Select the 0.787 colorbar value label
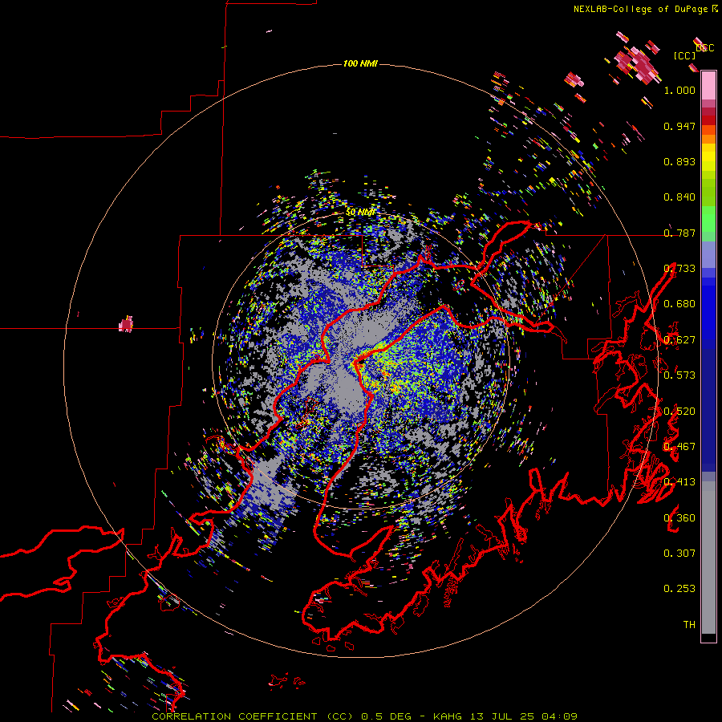722x722 pixels. (x=679, y=233)
